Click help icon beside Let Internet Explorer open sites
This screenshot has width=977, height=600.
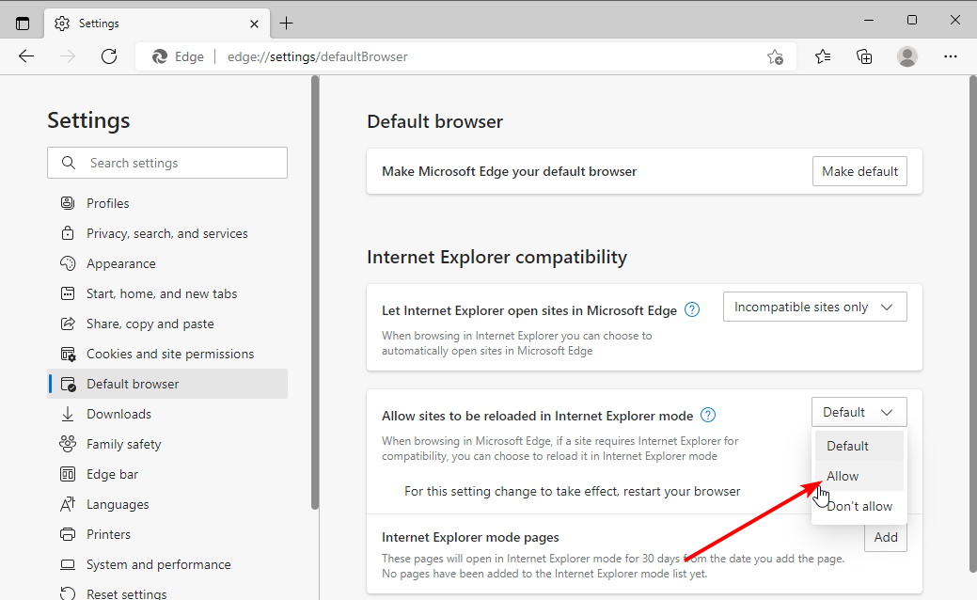[x=692, y=309]
